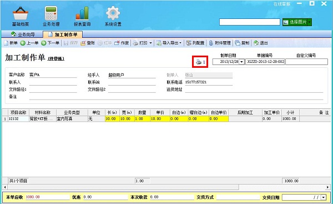Go to next order with 下一单

pos(50,43)
